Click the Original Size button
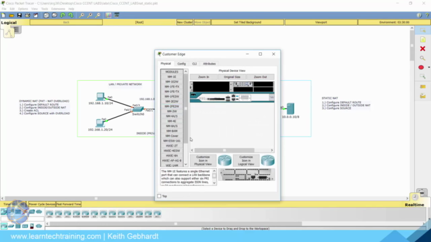 232,77
